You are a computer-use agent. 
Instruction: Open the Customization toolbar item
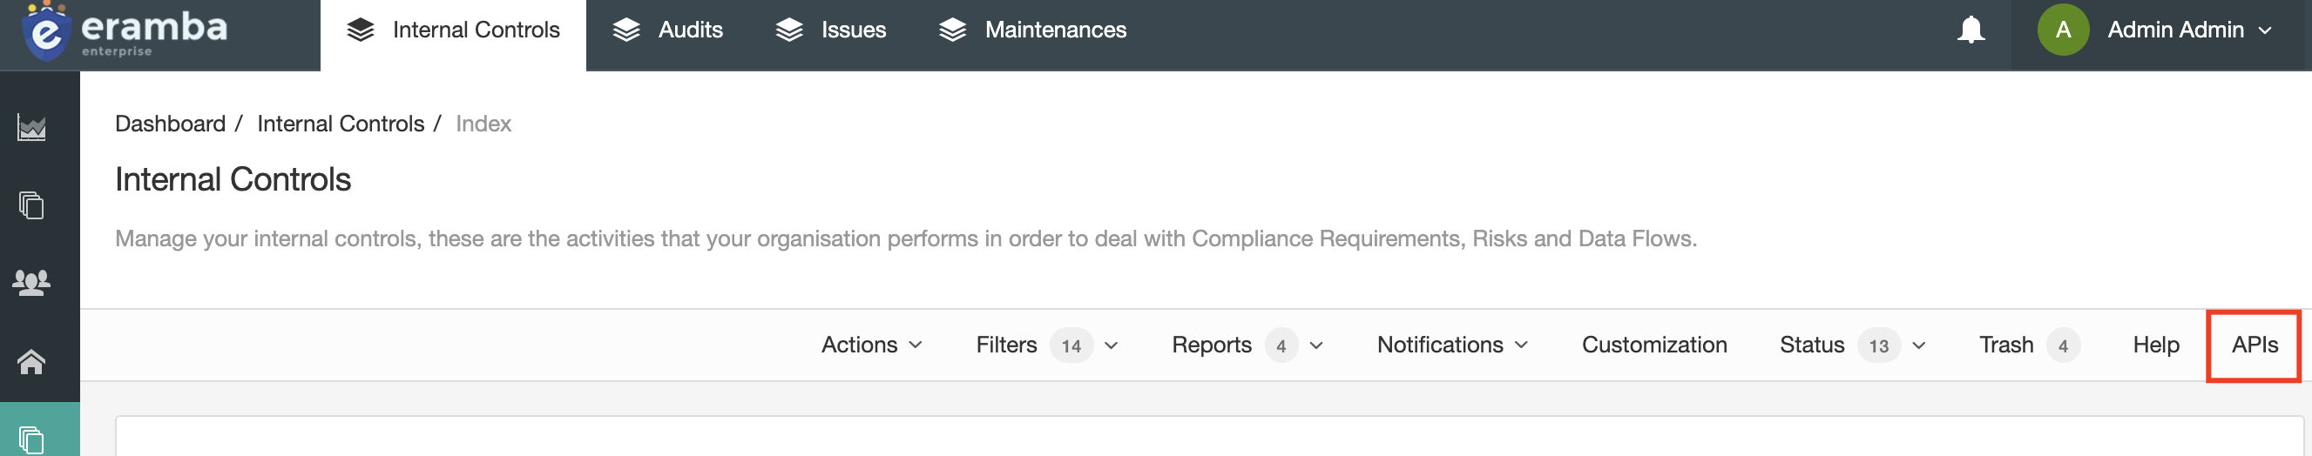[1654, 345]
